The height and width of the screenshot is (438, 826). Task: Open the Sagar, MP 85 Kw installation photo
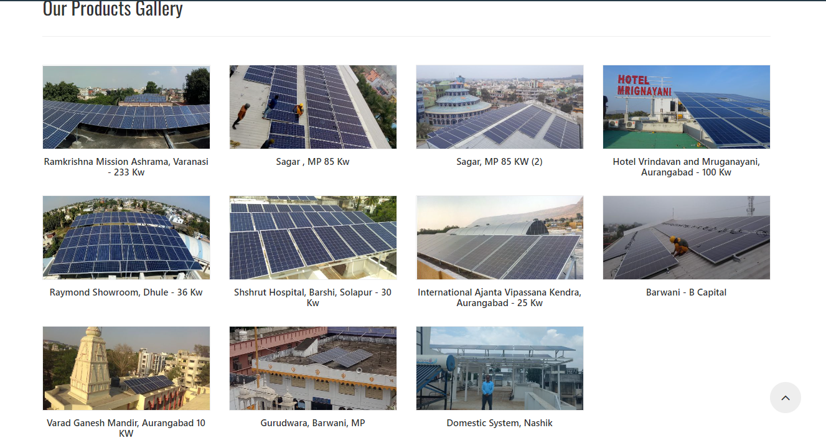coord(313,107)
